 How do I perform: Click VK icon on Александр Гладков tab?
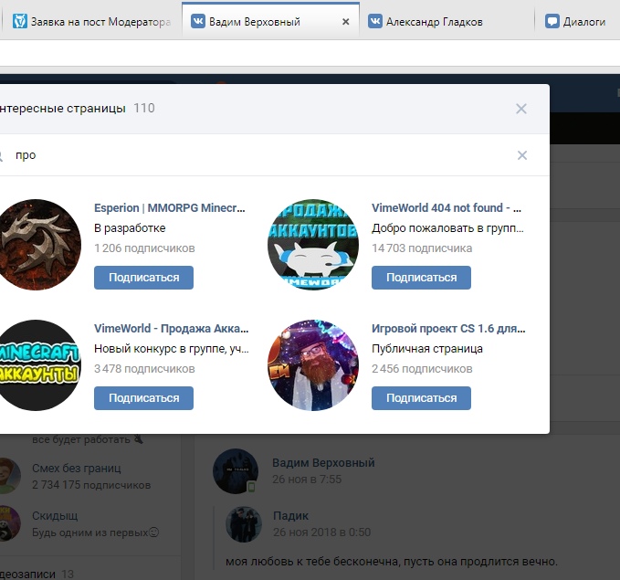click(375, 21)
